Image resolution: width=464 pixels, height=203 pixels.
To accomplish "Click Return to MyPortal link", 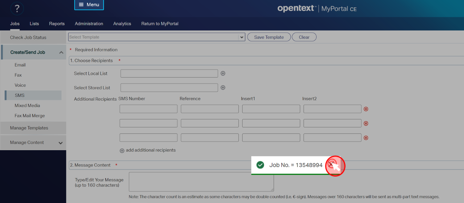I will tap(160, 24).
